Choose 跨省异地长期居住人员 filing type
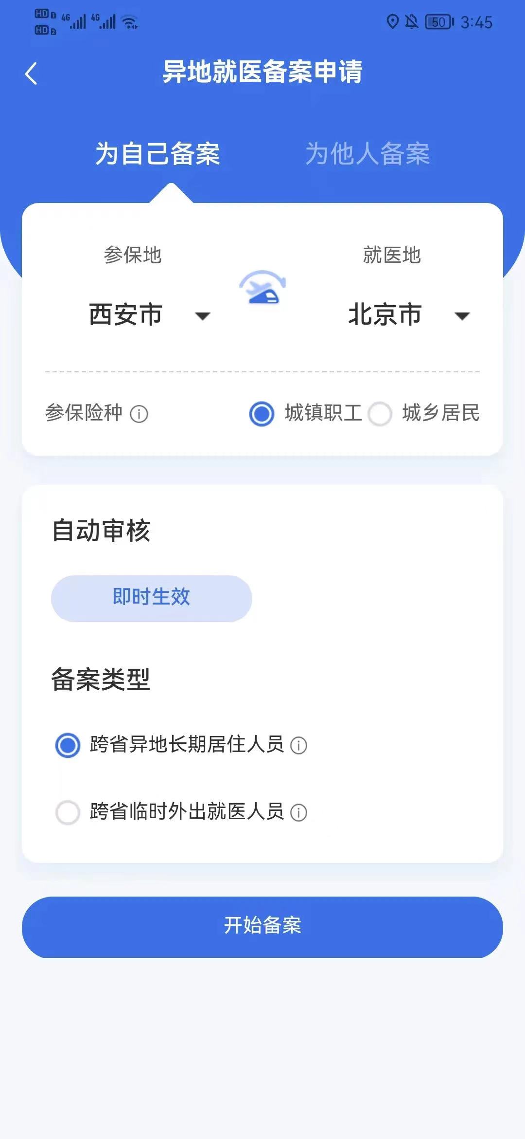 tap(68, 745)
